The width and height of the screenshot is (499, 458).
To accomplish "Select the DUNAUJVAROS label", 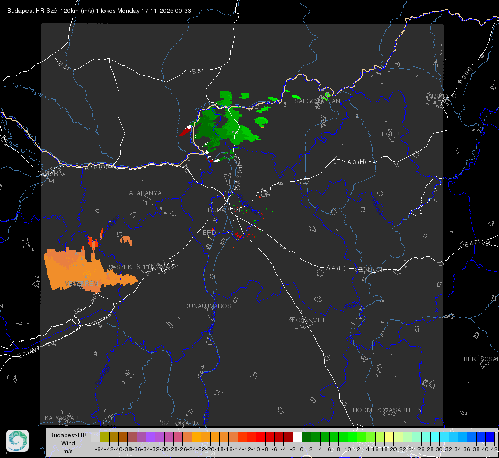I will pos(207,306).
